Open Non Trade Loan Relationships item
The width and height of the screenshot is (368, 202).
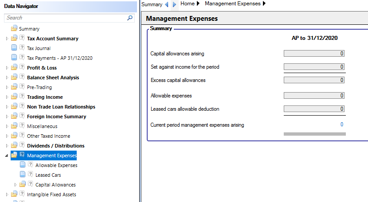click(61, 107)
